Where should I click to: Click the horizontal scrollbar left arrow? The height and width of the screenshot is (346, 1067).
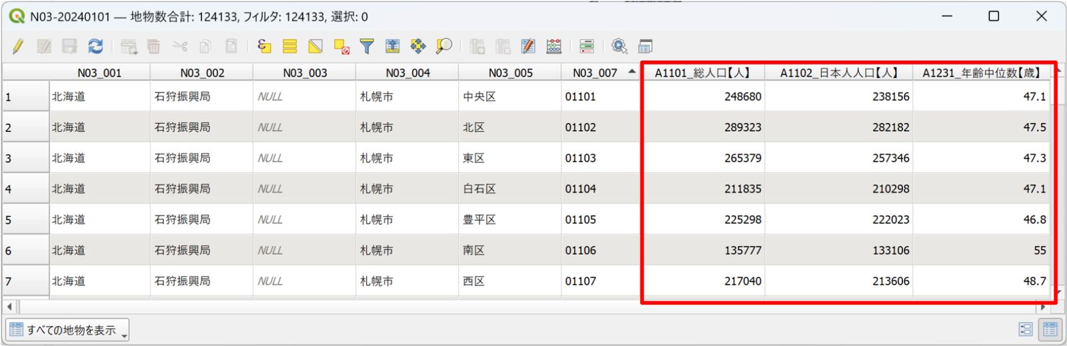[x=9, y=307]
